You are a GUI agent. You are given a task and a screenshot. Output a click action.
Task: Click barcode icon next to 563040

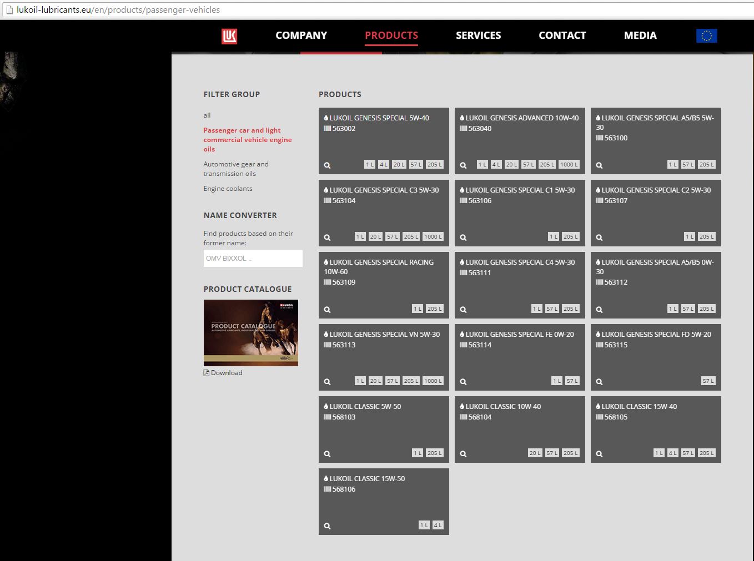click(463, 128)
